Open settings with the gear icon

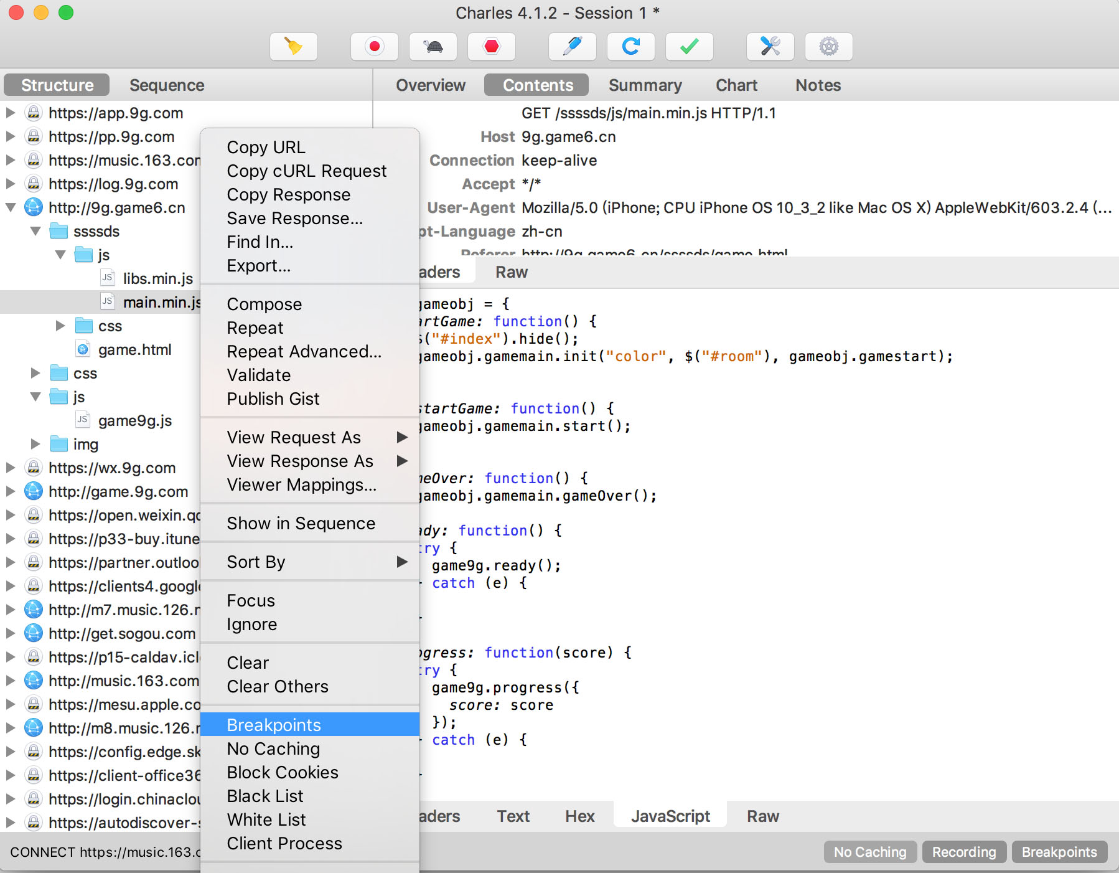point(828,47)
